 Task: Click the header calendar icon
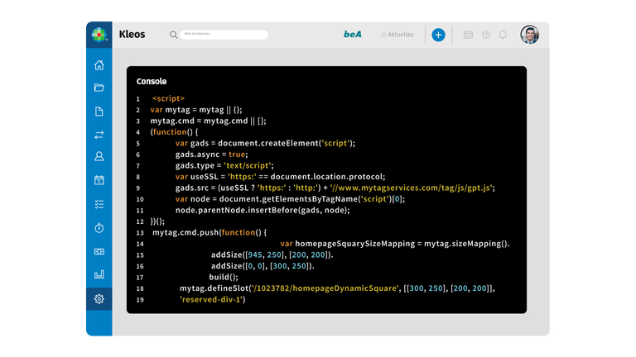468,35
